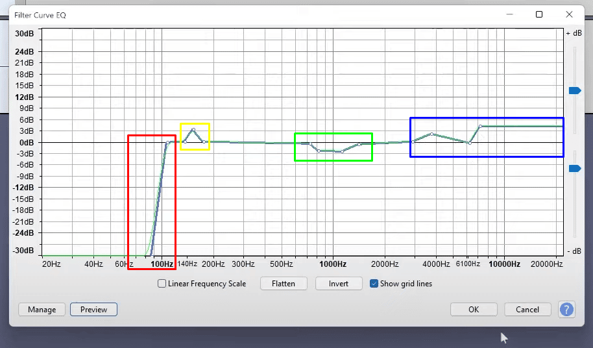Viewport: 593px width, 348px height.
Task: Click the Preview button
Action: 94,310
